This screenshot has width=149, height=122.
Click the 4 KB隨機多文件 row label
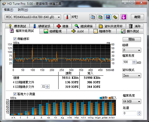coord(24,87)
